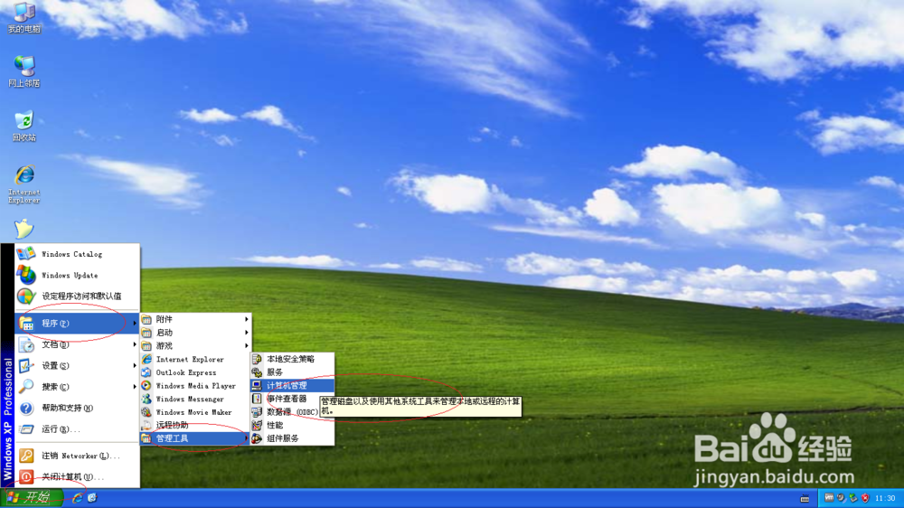Open Windows Update from the Start menu

click(x=77, y=275)
